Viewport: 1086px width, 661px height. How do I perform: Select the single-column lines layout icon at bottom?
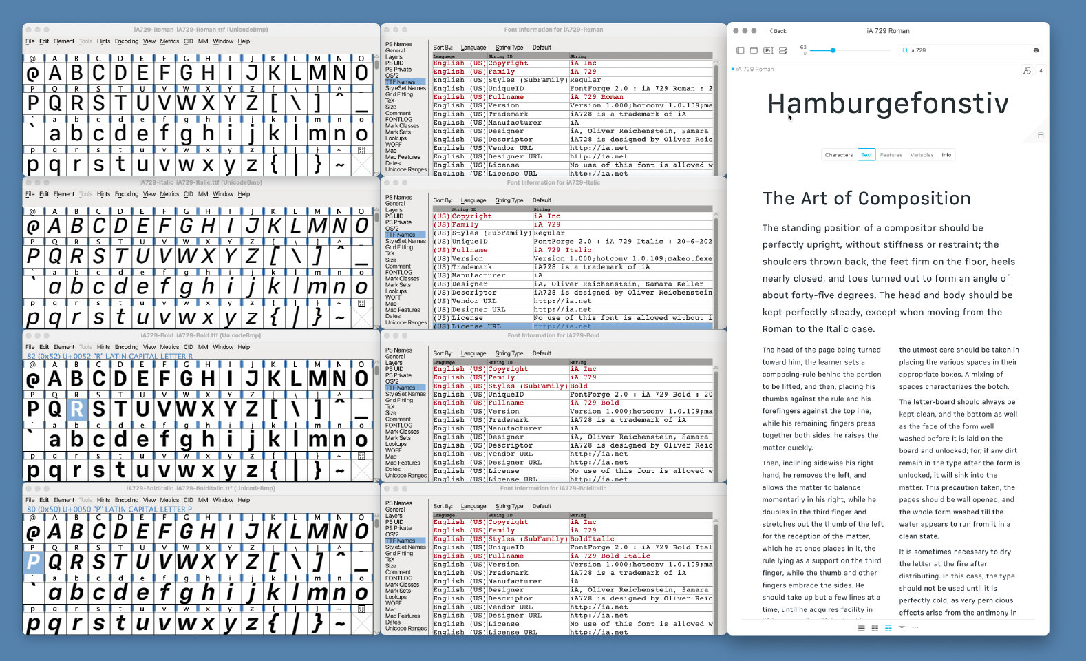[x=861, y=627]
